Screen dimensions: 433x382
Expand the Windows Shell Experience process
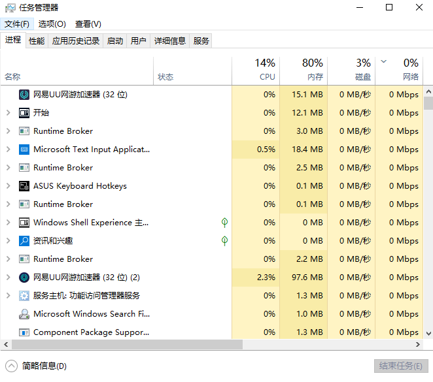coord(9,223)
